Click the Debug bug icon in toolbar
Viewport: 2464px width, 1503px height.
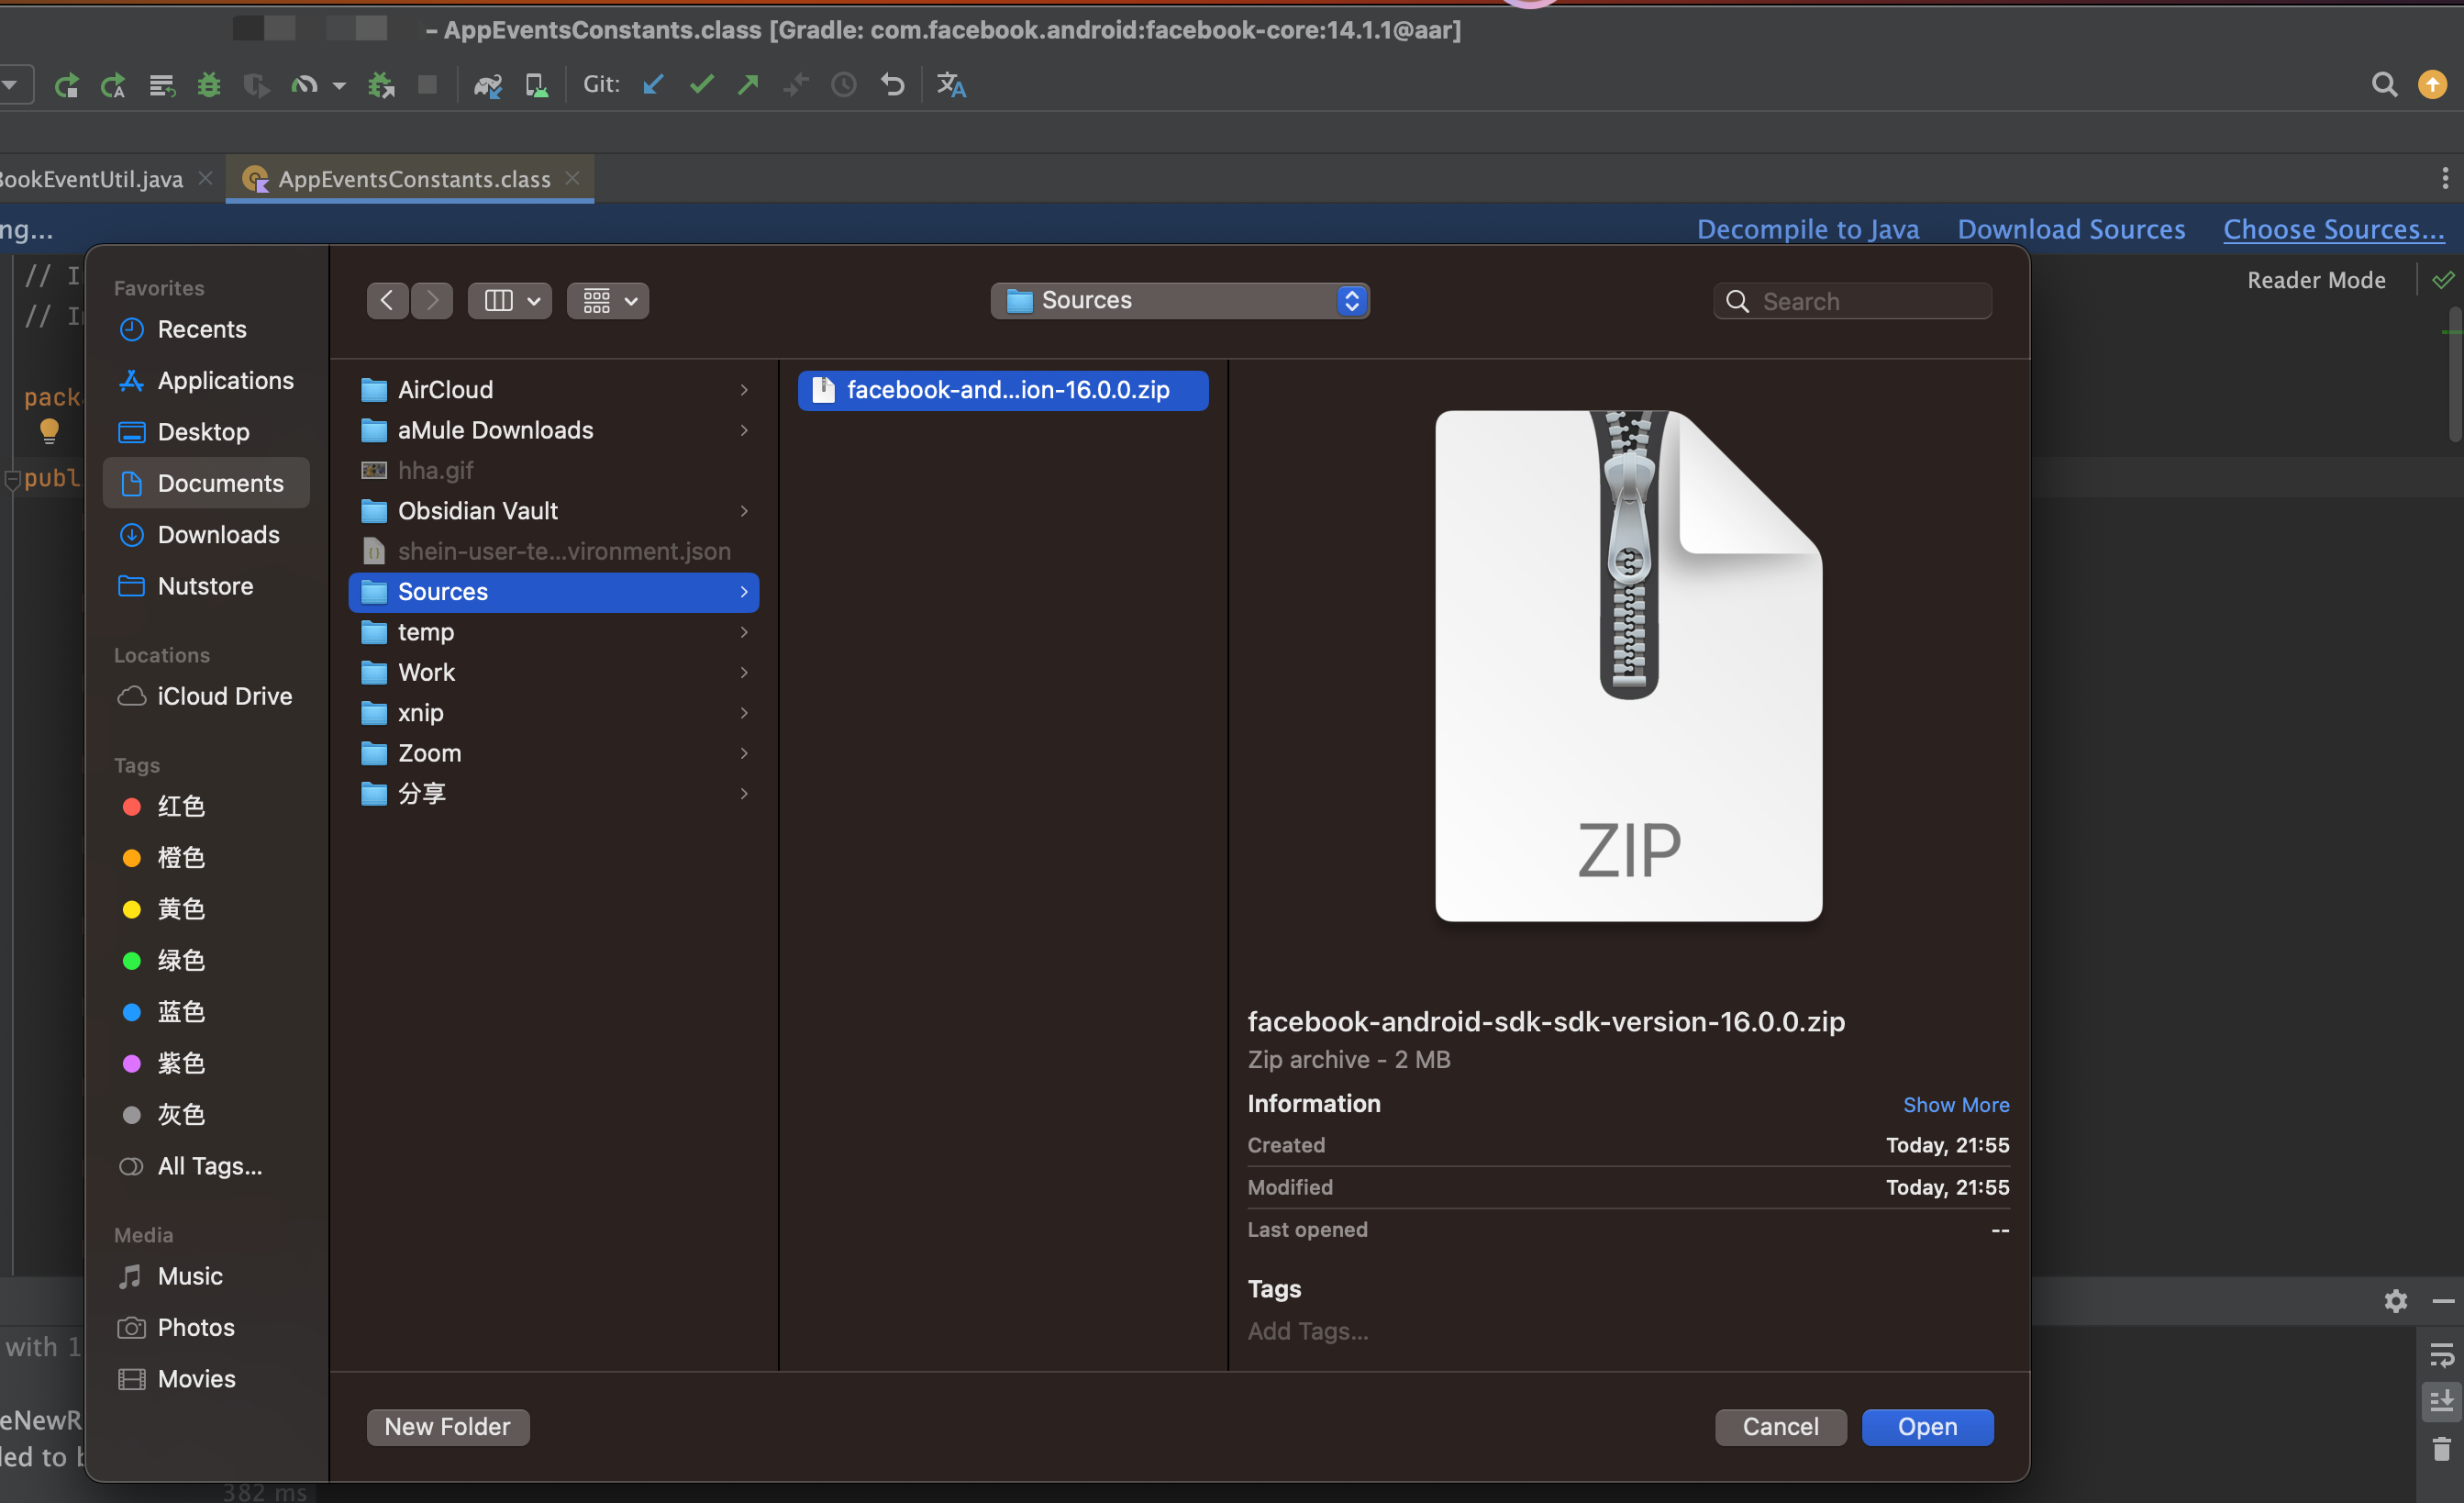click(208, 85)
